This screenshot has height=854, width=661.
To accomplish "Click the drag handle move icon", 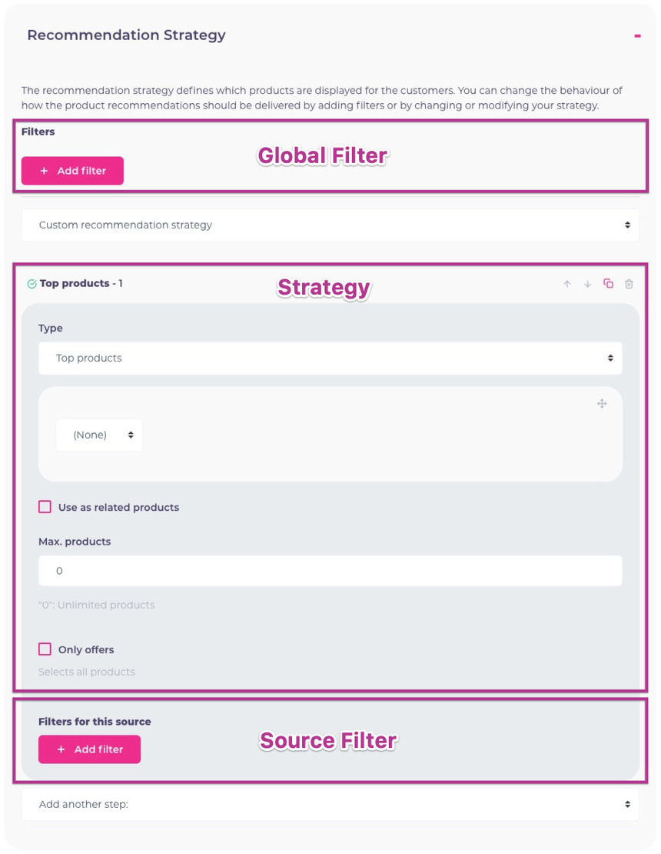I will [x=602, y=404].
